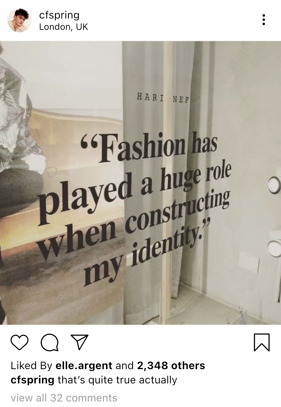Show the list of 2,348 others who liked
This screenshot has width=281, height=407.
tap(171, 366)
